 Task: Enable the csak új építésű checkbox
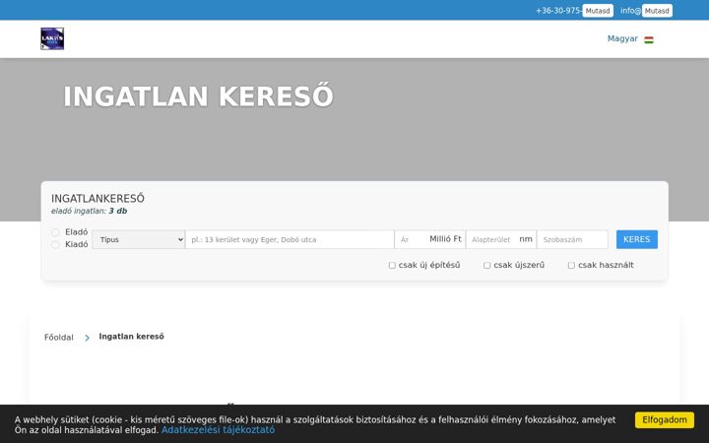[392, 266]
